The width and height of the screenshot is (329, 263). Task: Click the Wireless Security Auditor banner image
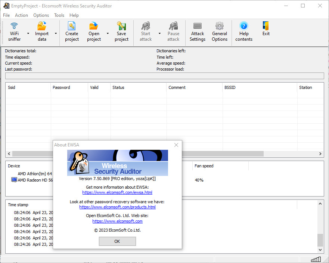(x=118, y=163)
